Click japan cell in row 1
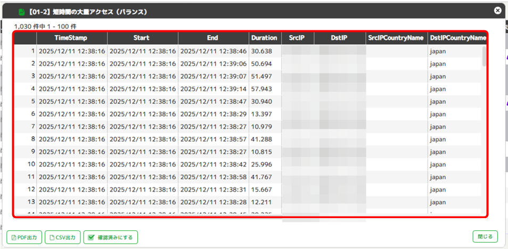This screenshot has height=249, width=508. (438, 52)
